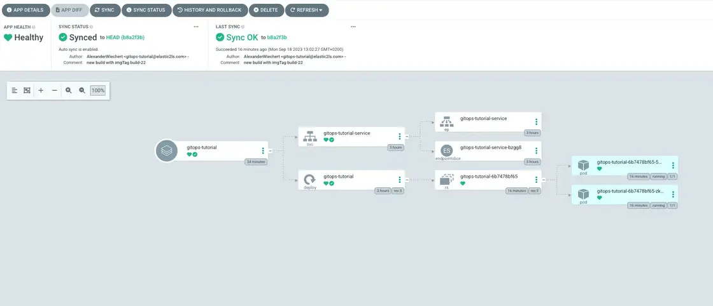Click the ES endpointslice icon
The height and width of the screenshot is (306, 713).
coord(447,151)
